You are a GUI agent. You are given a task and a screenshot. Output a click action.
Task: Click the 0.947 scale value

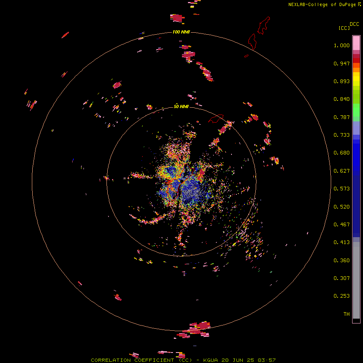342,63
